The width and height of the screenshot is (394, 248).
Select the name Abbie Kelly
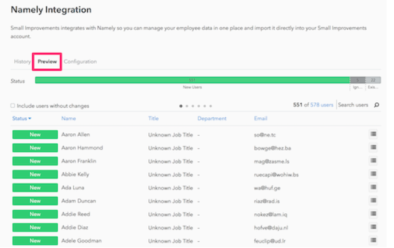(75, 174)
